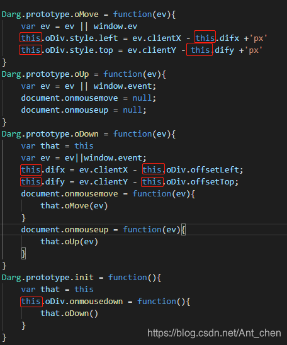The height and width of the screenshot is (345, 287).
Task: Click the highlighted closing brace after 'that.oUp(ev)'
Action: click(x=23, y=254)
